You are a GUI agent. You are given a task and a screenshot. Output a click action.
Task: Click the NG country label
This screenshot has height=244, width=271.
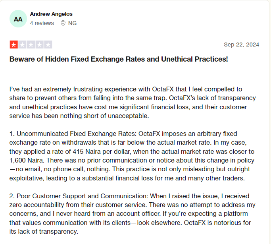[72, 23]
